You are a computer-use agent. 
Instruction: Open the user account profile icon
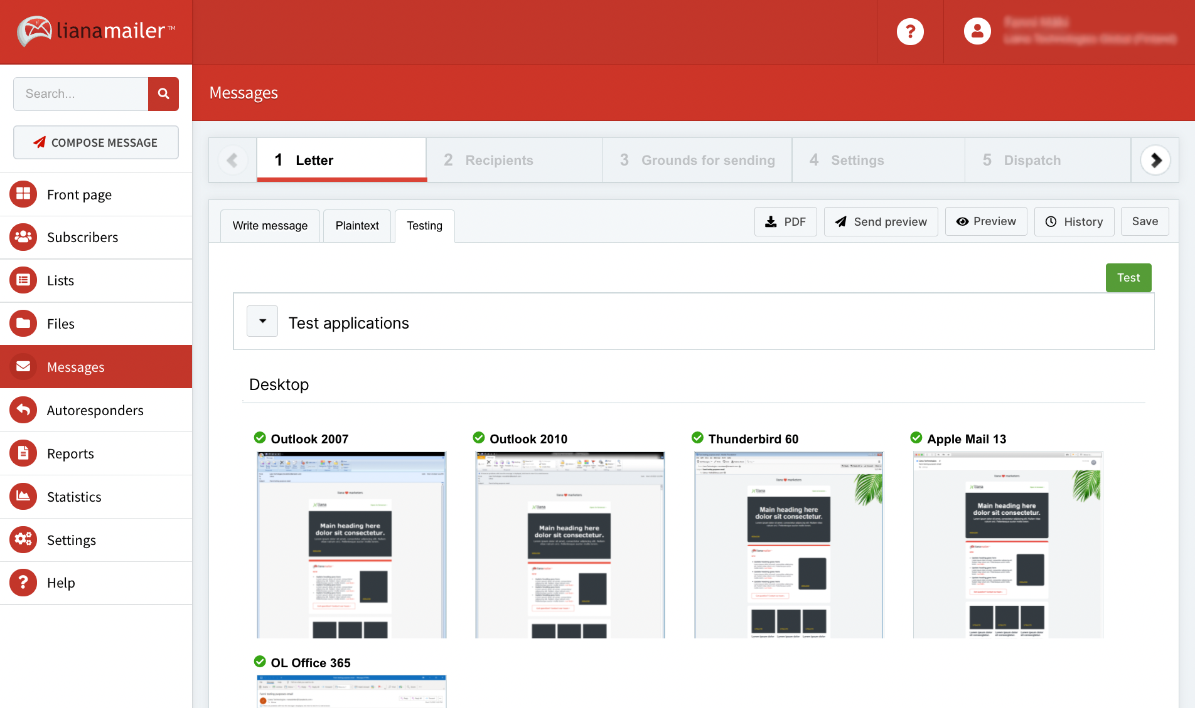coord(977,31)
